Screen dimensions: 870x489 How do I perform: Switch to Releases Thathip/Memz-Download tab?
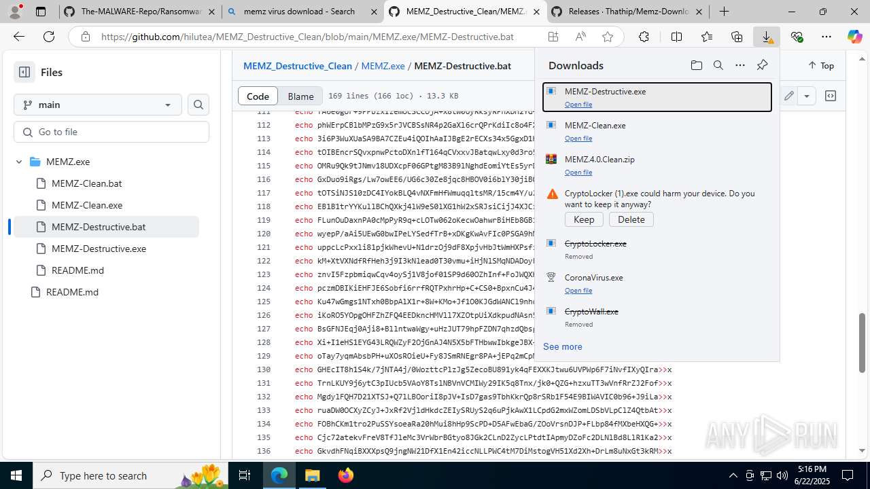coord(627,12)
